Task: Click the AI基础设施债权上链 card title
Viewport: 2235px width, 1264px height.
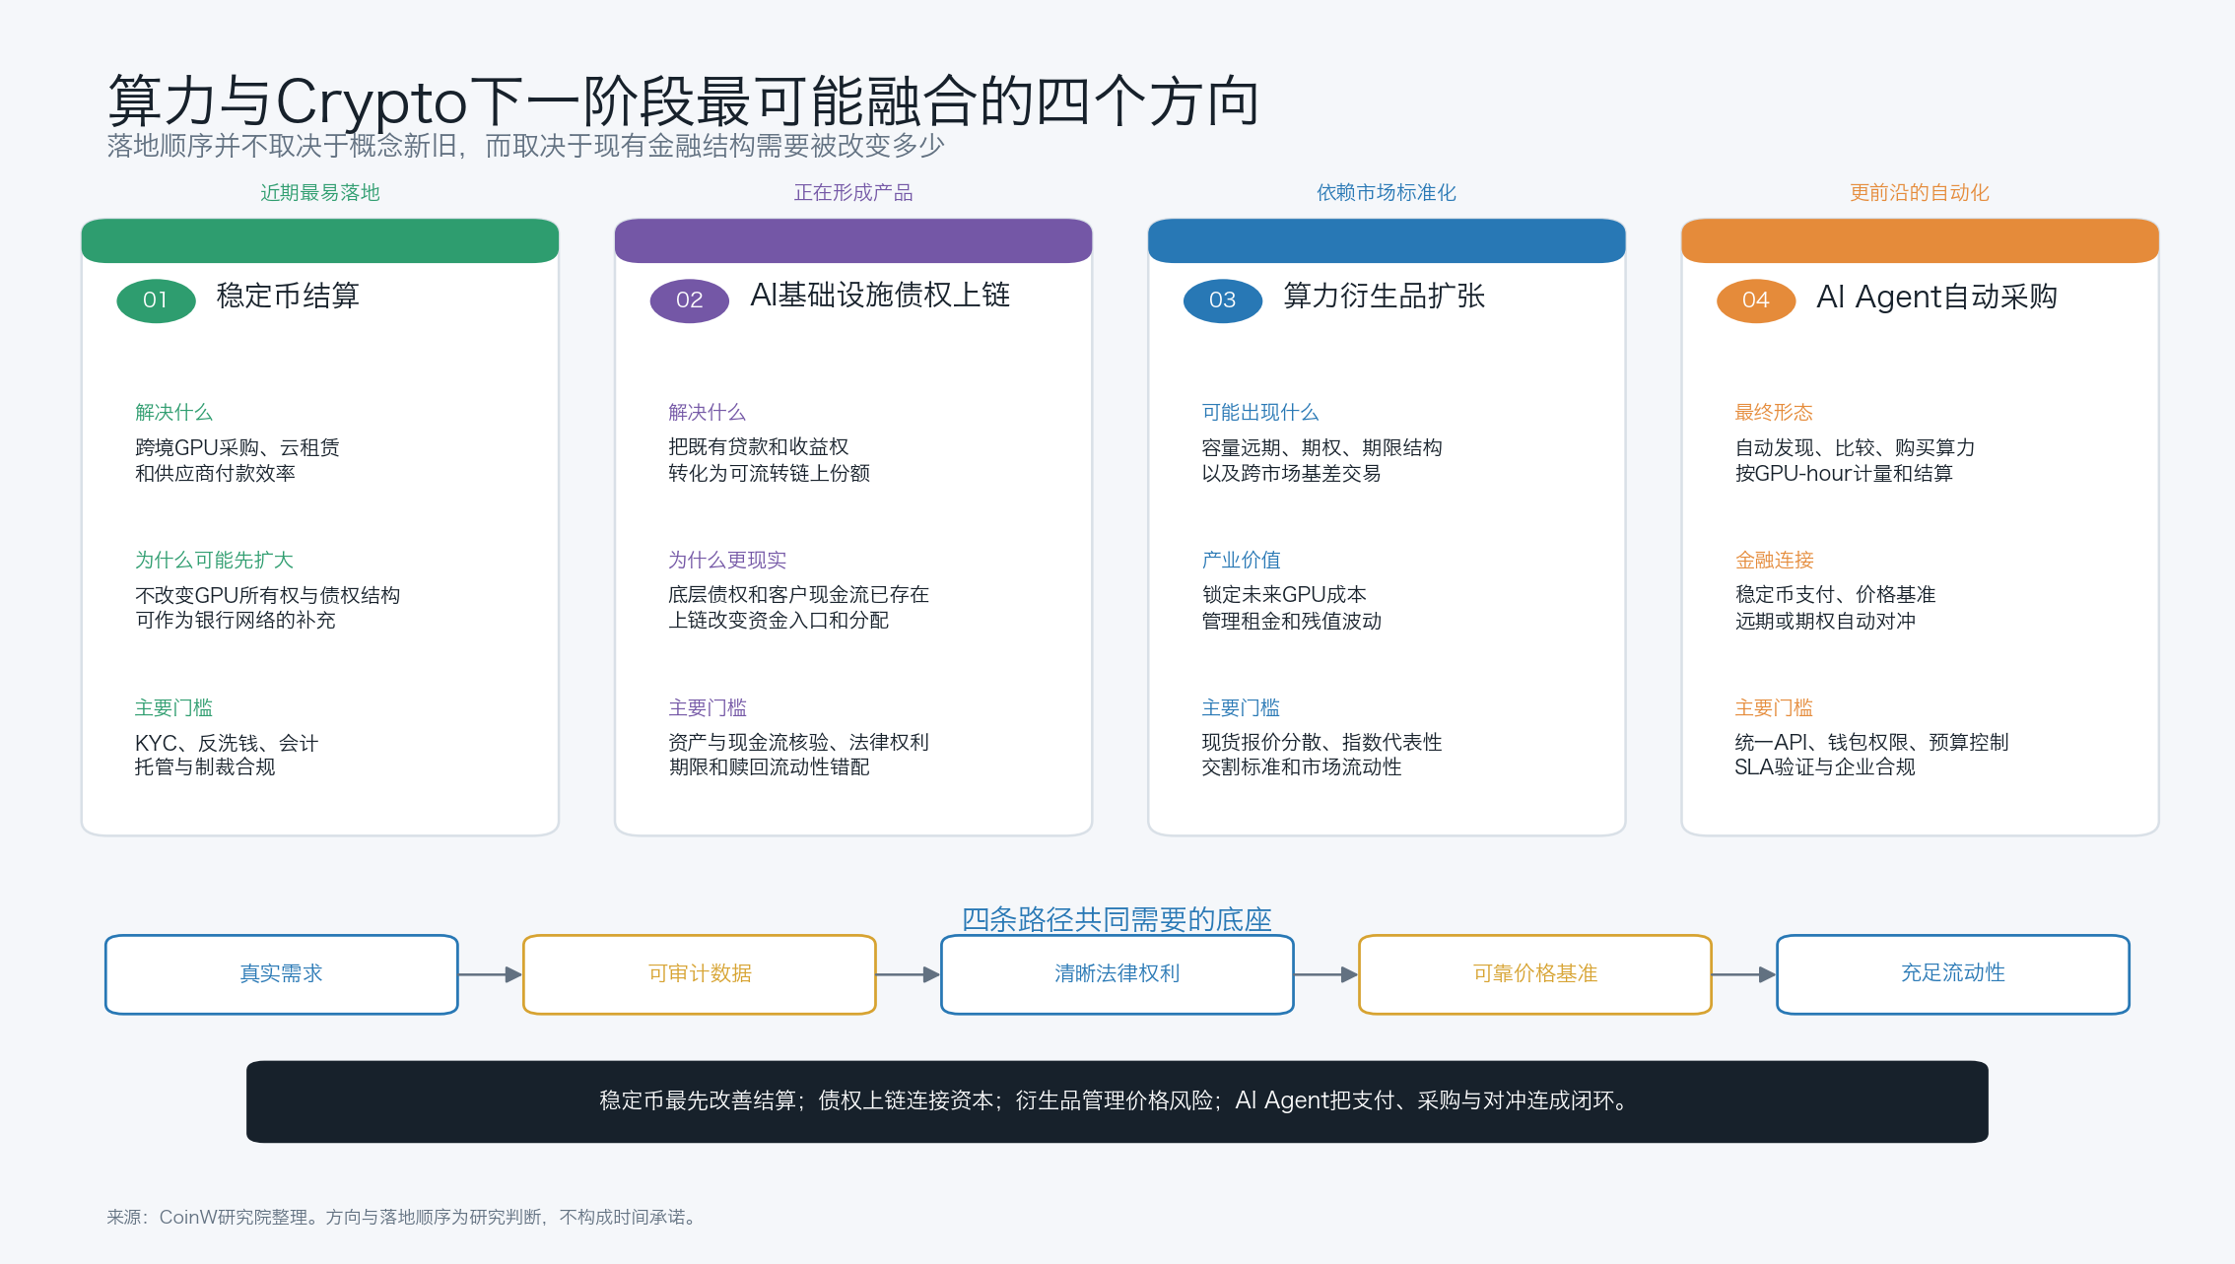Action: point(880,296)
